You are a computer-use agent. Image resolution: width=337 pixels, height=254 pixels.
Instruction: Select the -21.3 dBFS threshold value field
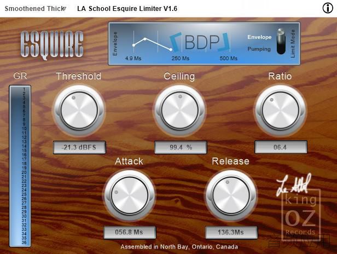click(79, 147)
